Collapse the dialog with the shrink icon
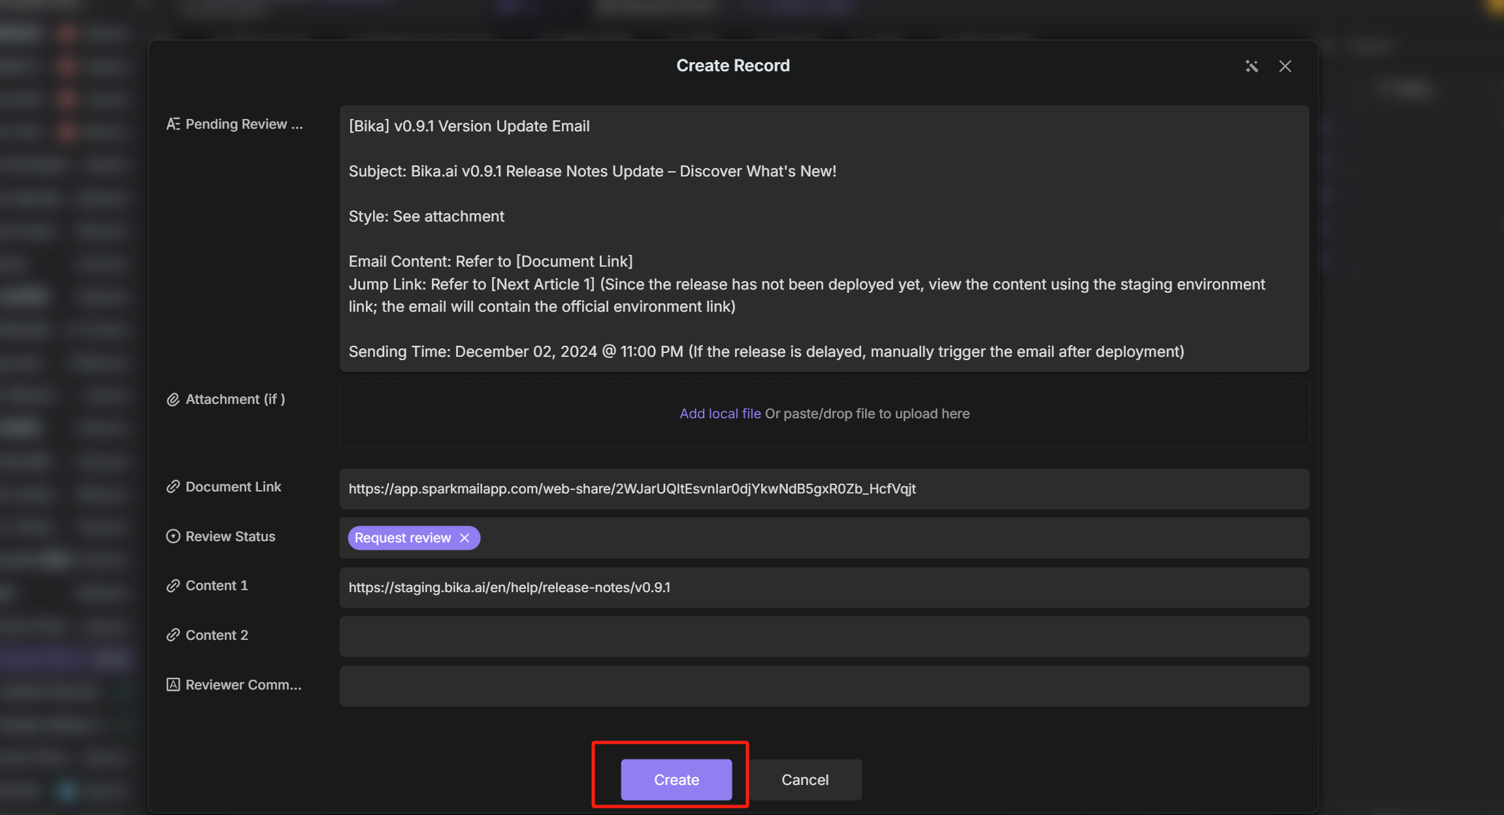 click(1251, 66)
